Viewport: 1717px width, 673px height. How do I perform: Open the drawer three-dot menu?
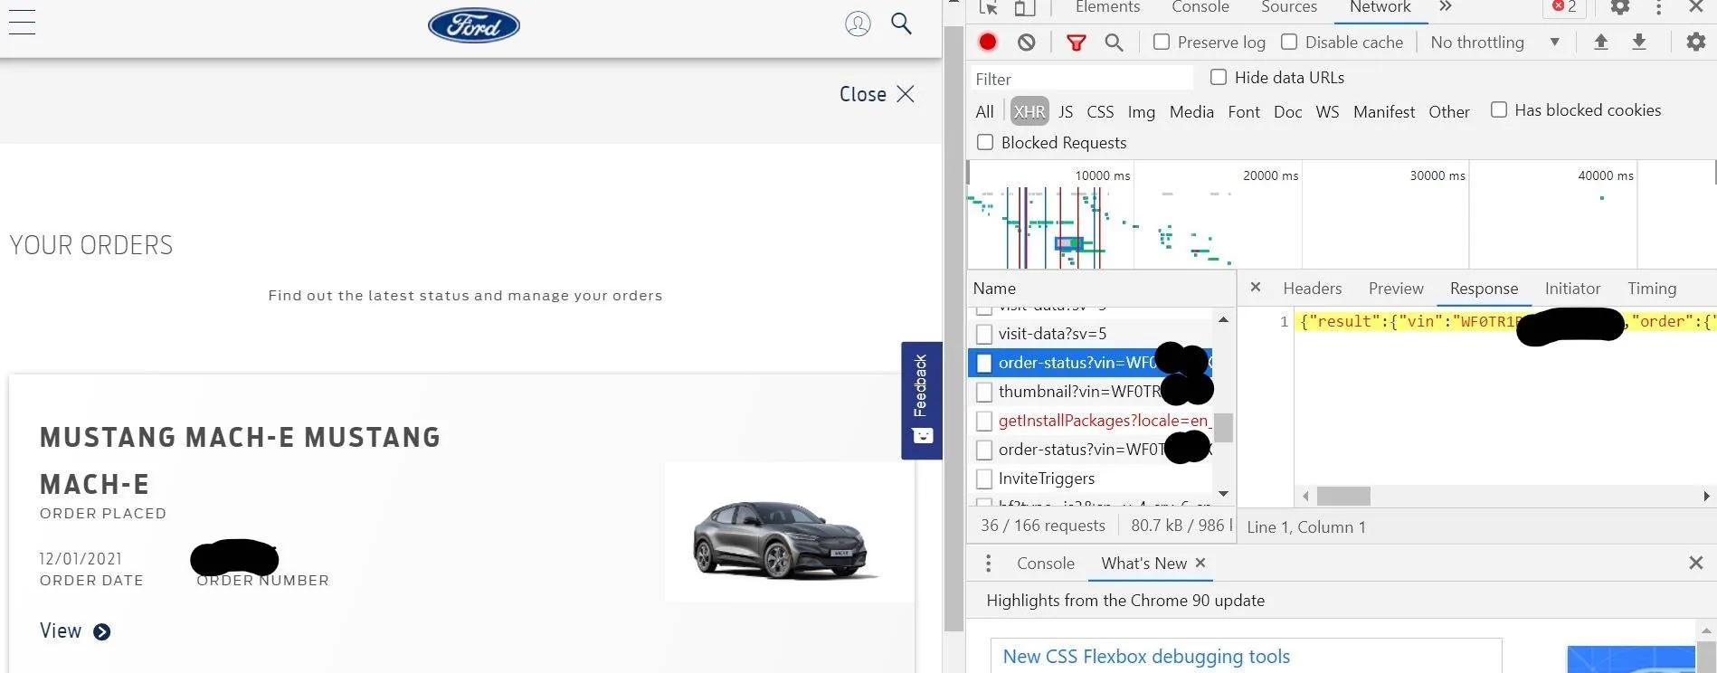988,564
